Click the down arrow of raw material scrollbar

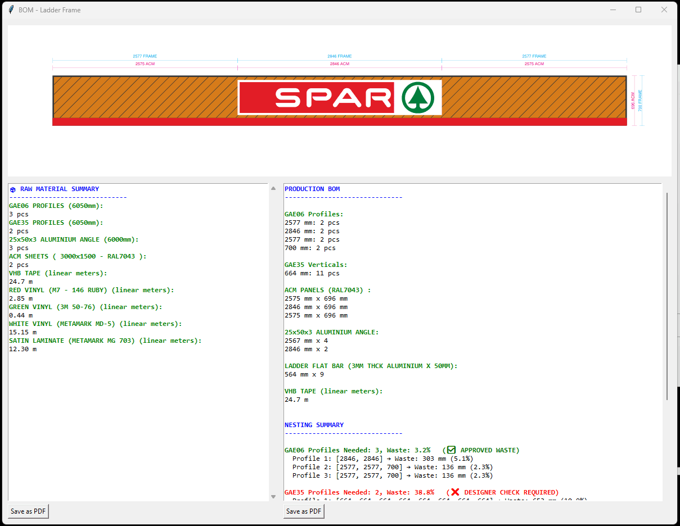point(273,497)
